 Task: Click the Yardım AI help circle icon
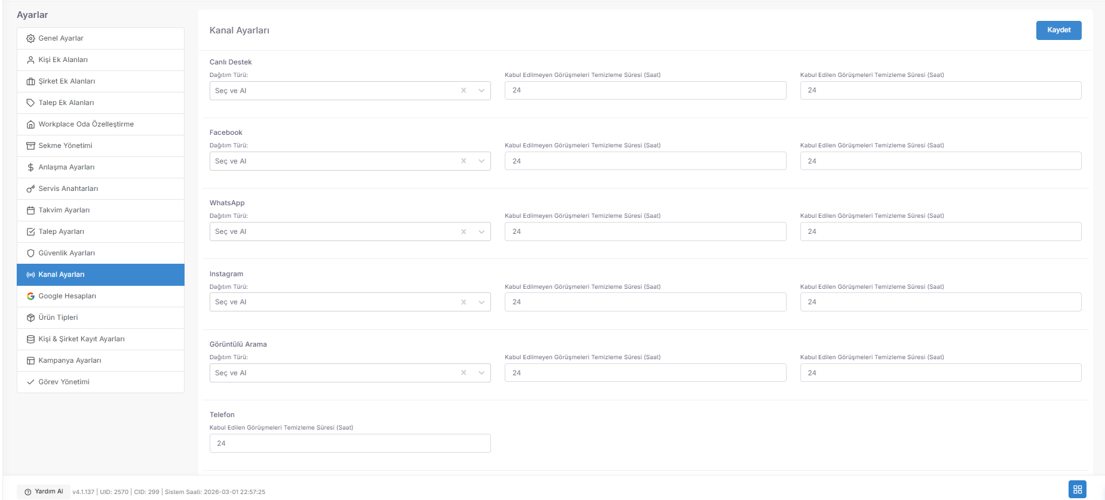click(28, 492)
